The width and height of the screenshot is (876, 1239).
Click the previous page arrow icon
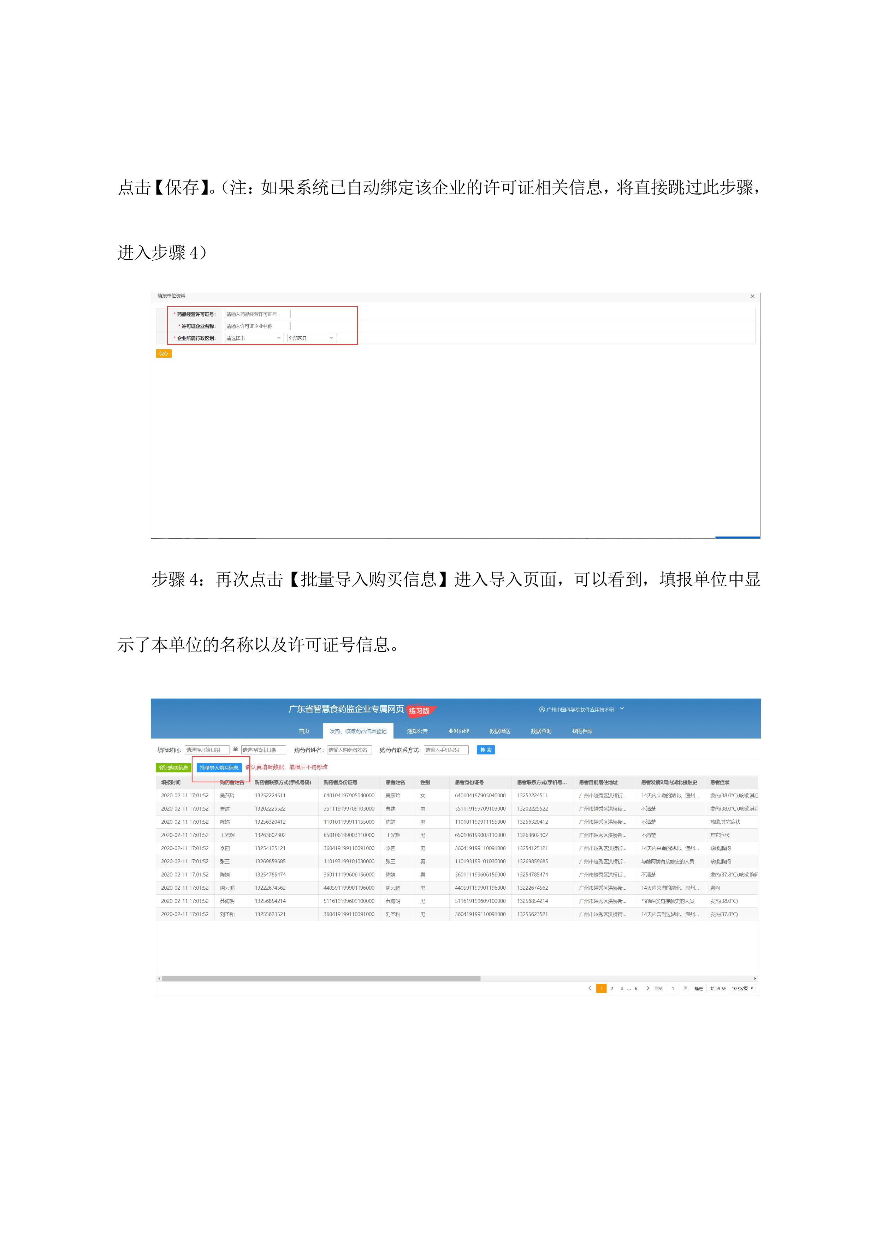point(590,988)
